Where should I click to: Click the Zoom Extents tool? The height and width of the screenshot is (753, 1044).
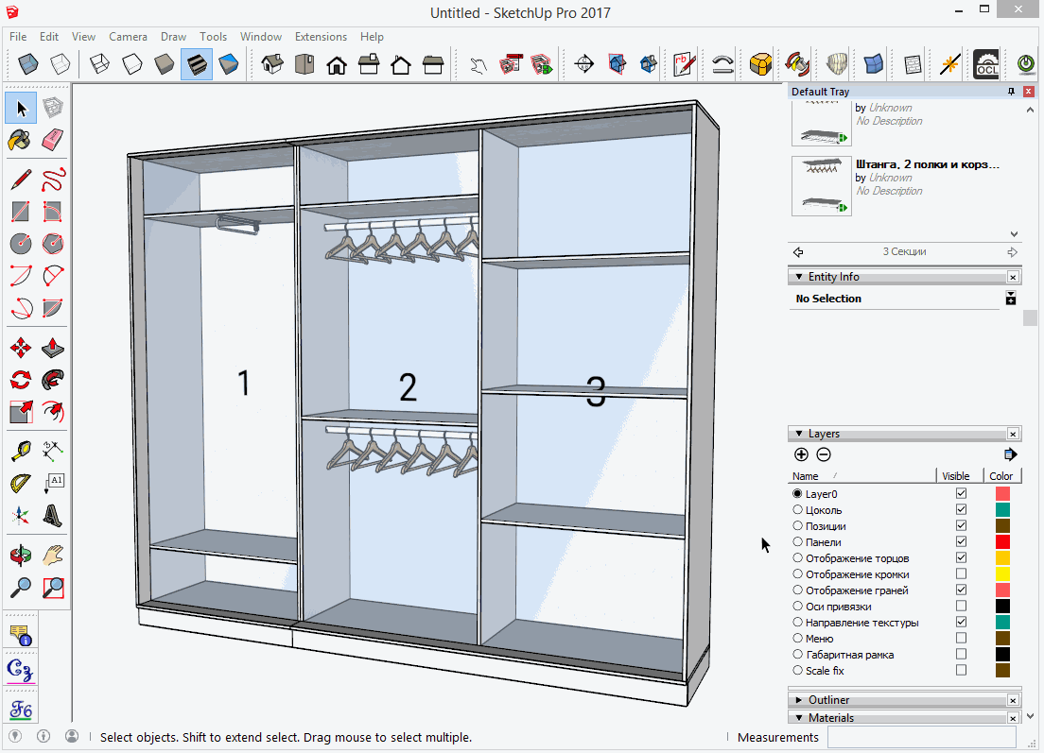pyautogui.click(x=53, y=588)
